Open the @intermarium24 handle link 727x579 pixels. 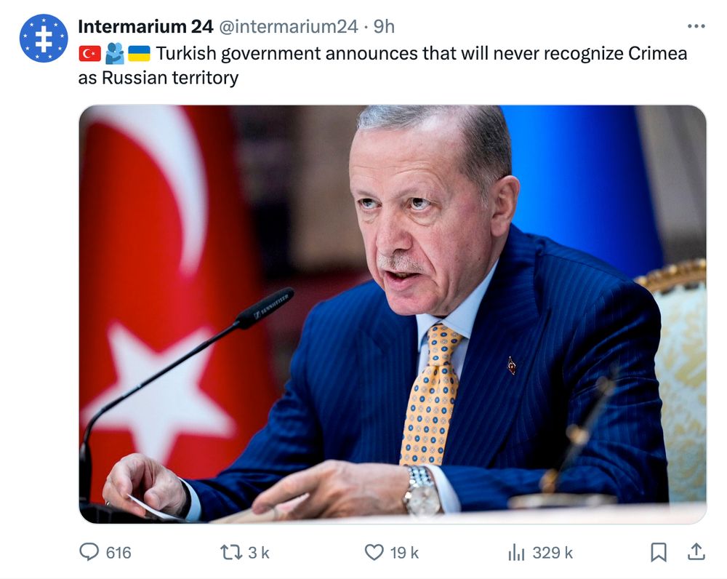pos(288,27)
